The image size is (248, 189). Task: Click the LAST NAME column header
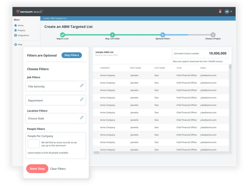160,68
